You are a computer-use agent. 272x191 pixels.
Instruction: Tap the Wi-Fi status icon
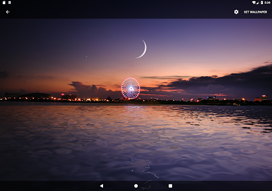tap(254, 3)
